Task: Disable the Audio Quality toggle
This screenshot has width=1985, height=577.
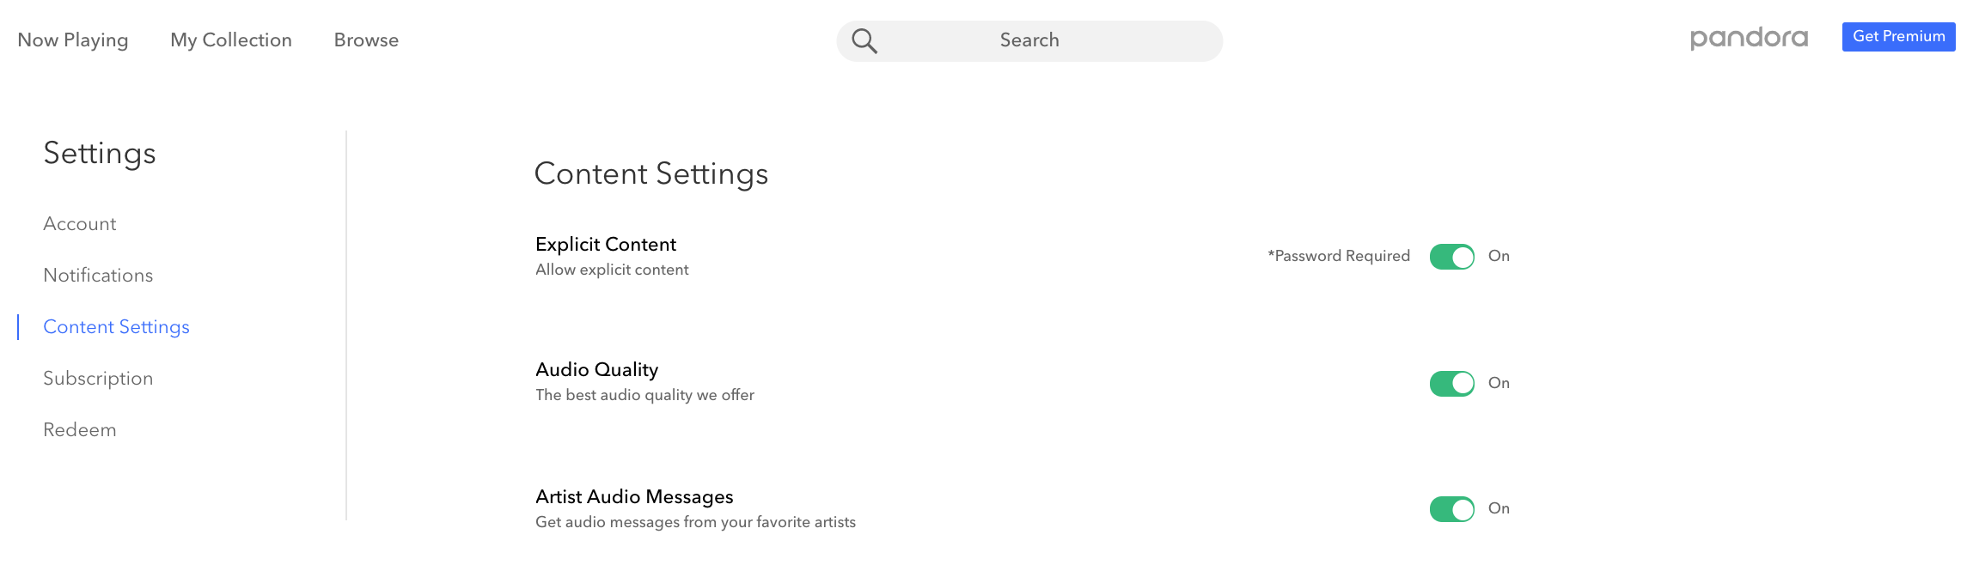Action: click(1452, 383)
